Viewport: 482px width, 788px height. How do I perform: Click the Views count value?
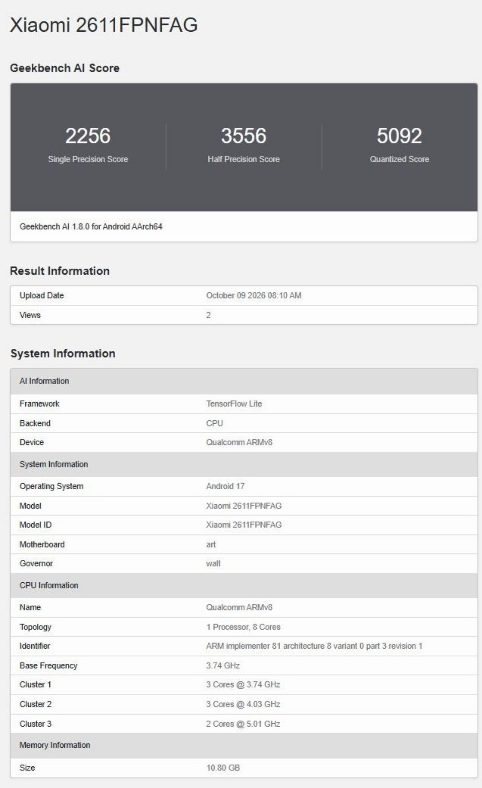[x=208, y=315]
